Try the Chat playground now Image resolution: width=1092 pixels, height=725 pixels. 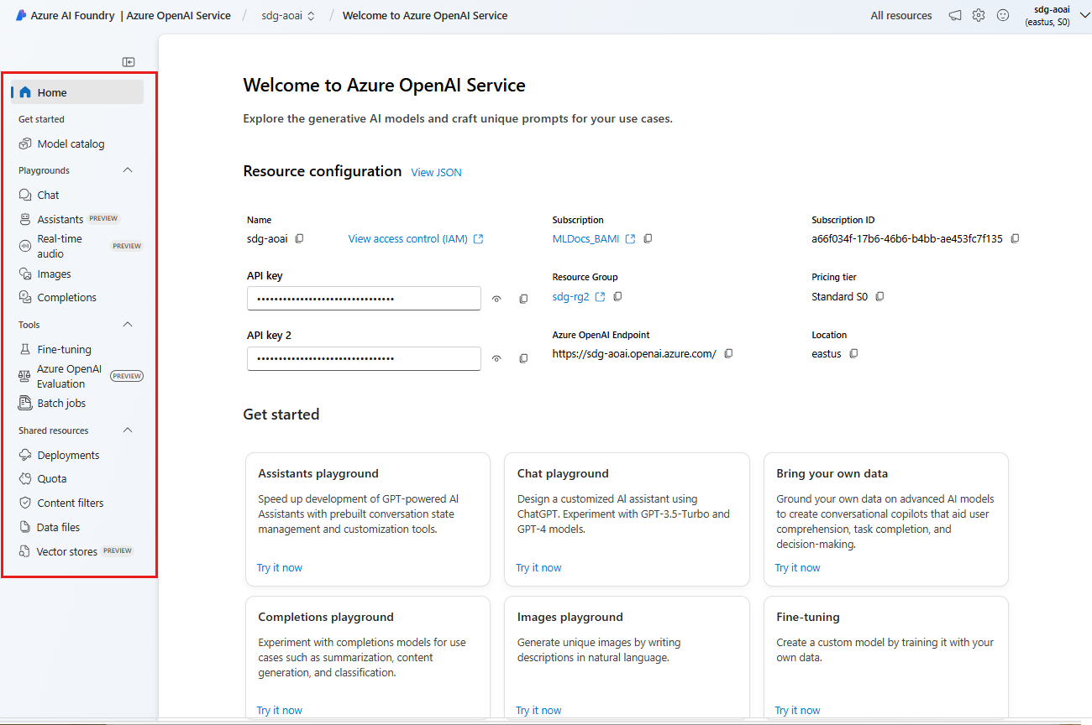tap(538, 568)
